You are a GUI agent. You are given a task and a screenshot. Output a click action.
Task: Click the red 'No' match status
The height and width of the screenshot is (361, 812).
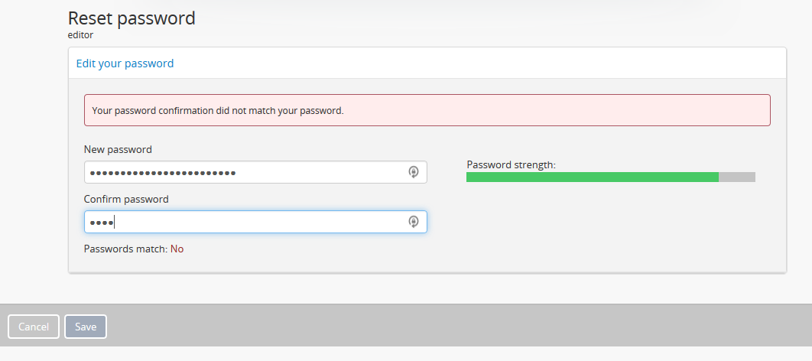click(x=177, y=249)
